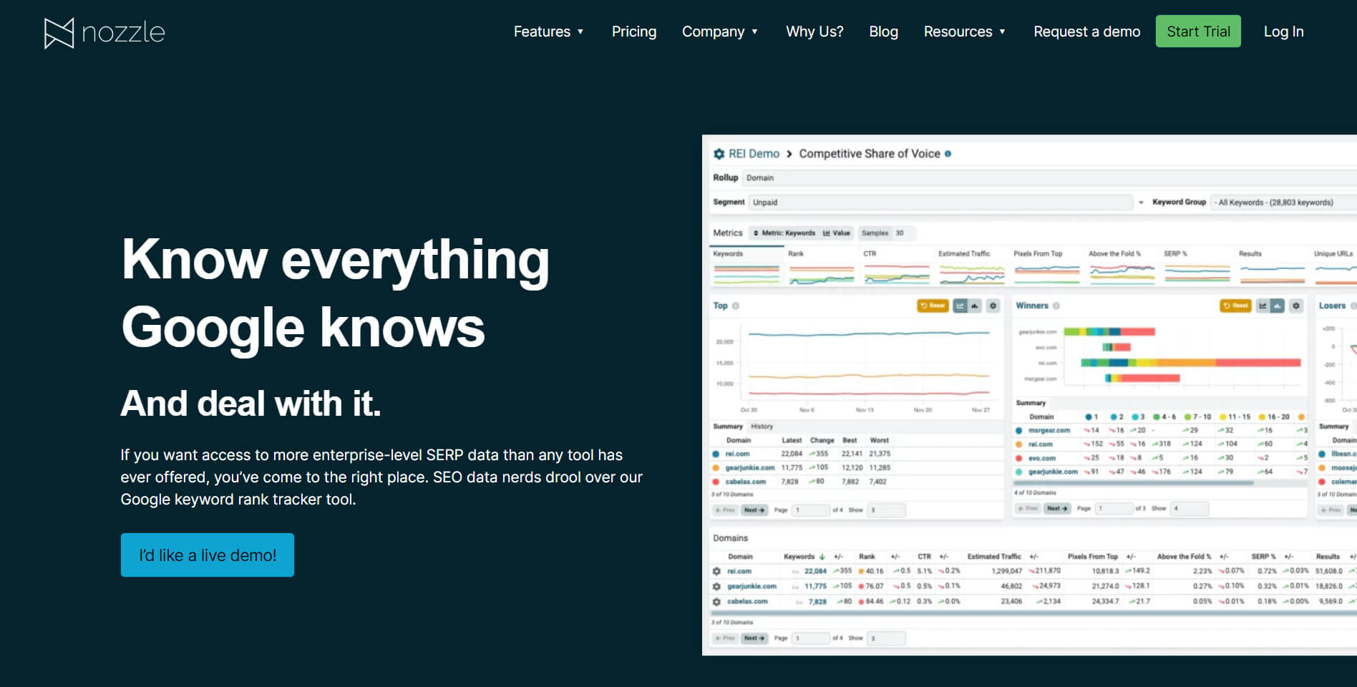Toggle rei.com blue series dot in Top summary
Viewport: 1357px width, 687px height.
716,454
